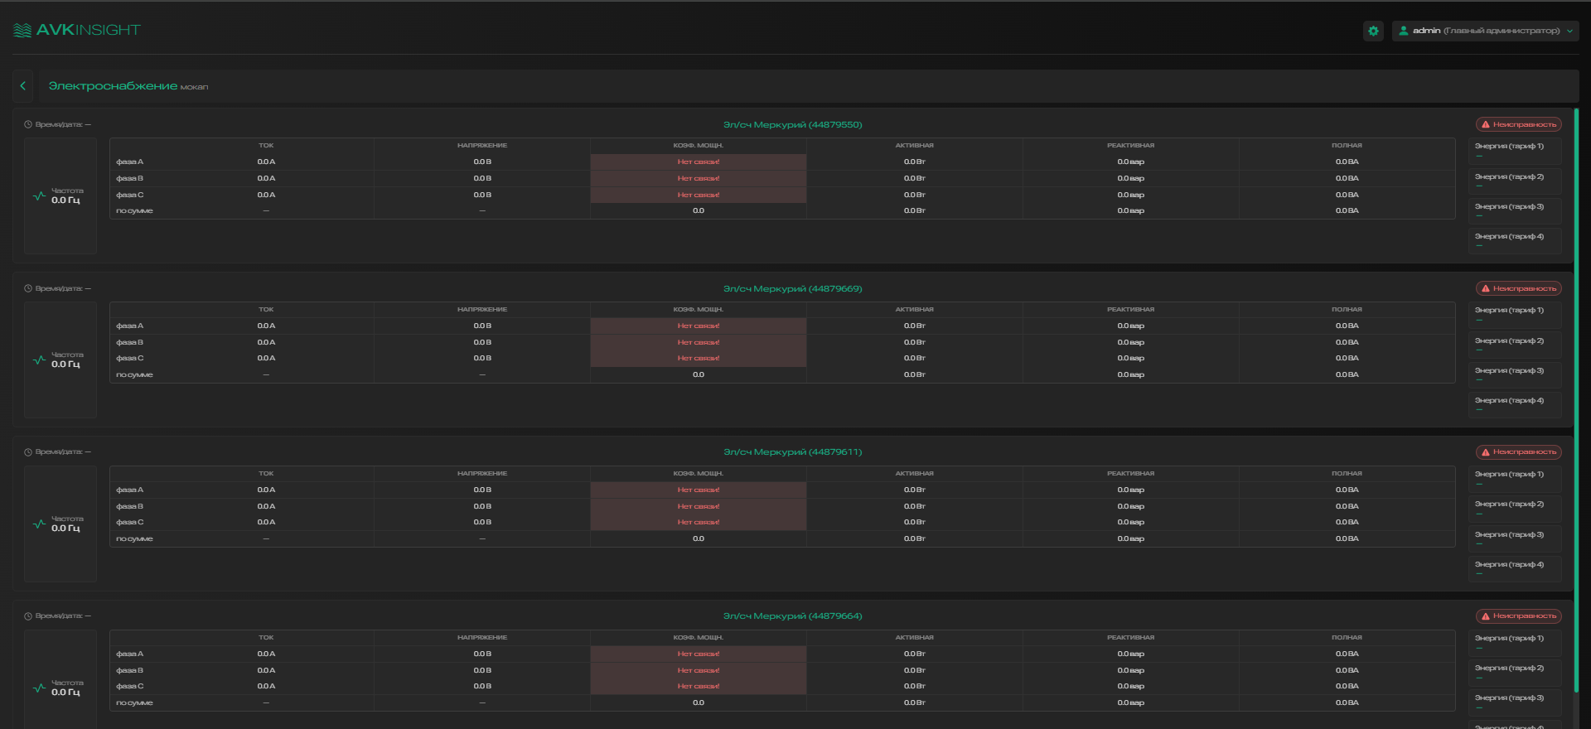Click ТОК column header in meter 44879664 table

[x=266, y=638]
